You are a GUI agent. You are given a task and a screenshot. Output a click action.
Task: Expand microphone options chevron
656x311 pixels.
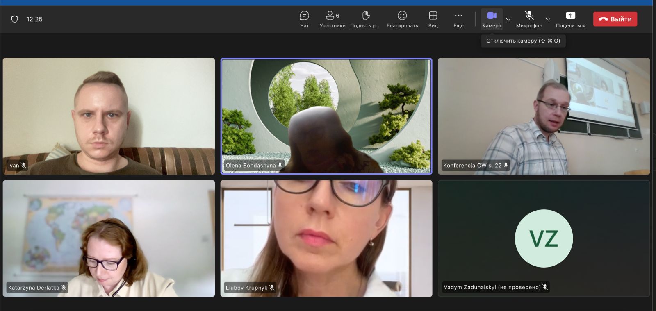[x=548, y=19]
